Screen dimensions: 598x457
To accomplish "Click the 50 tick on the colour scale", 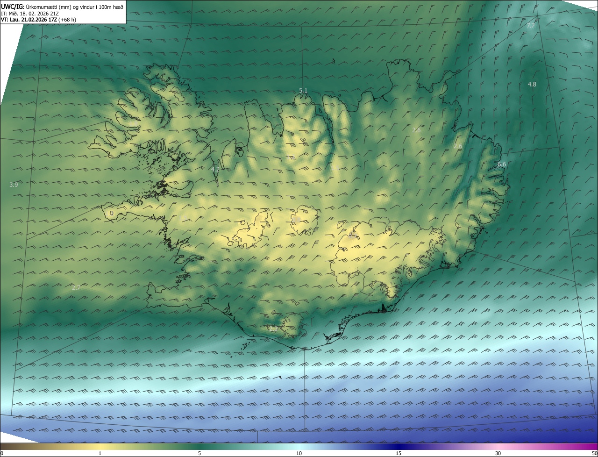I will click(594, 453).
